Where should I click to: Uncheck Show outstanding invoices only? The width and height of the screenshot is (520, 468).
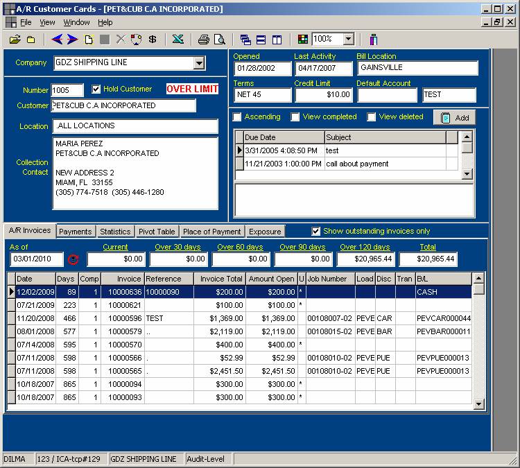click(x=316, y=232)
